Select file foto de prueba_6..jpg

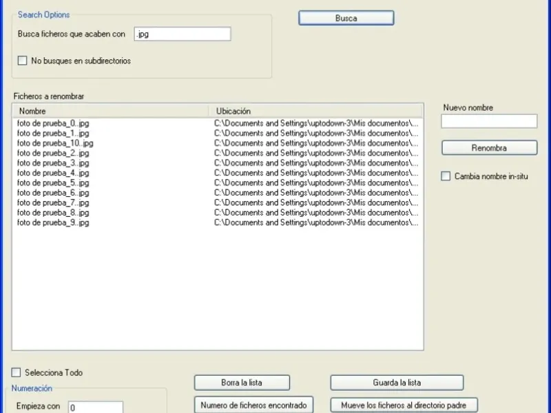tap(53, 193)
